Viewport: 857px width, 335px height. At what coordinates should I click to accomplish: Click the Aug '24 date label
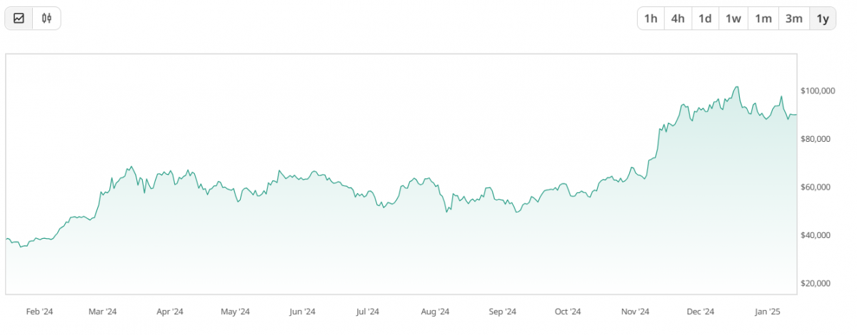(434, 311)
